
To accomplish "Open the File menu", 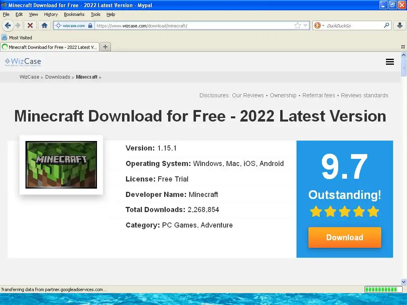I will [6, 15].
